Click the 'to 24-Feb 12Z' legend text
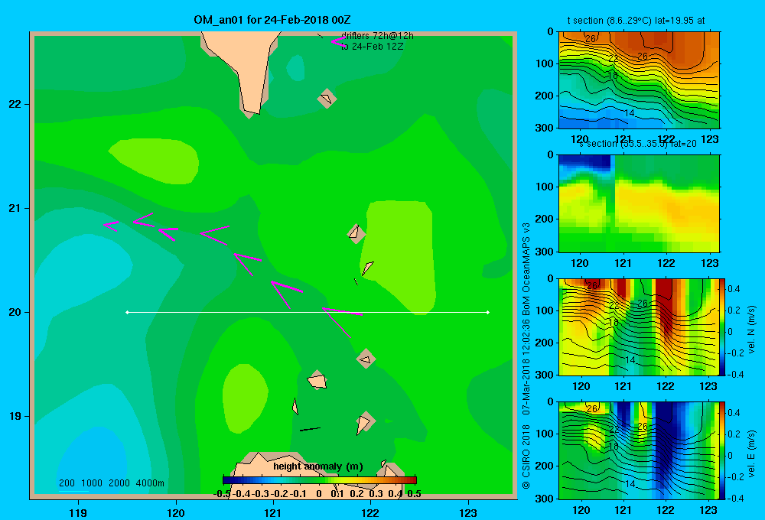The width and height of the screenshot is (765, 520). [372, 47]
